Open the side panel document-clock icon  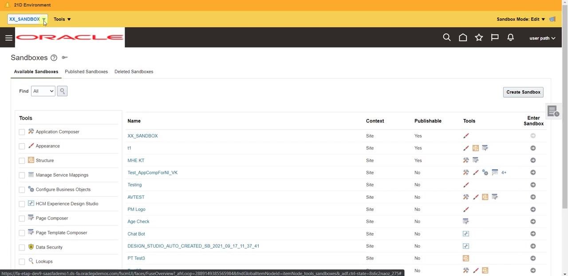553,111
